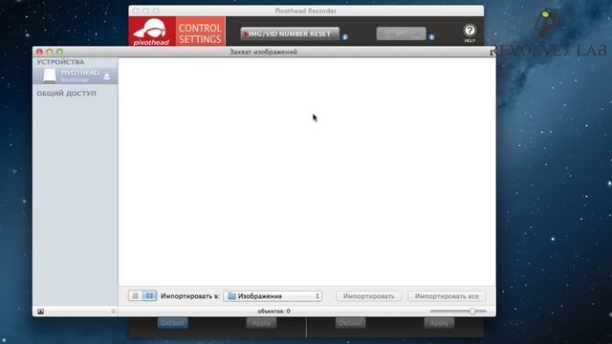This screenshot has height=344, width=612.
Task: Click the blurred gray button near HELP
Action: 402,34
